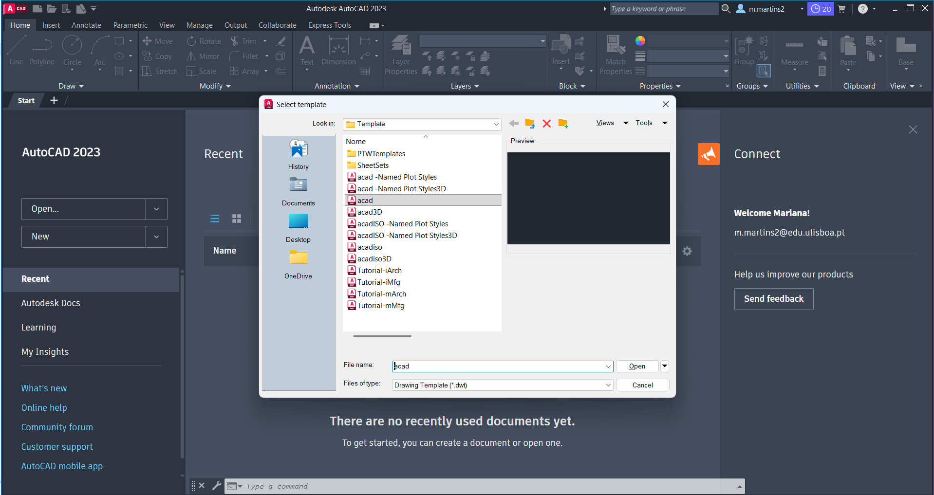Open the dropdown arrow beside Open button in dialog
The height and width of the screenshot is (495, 934).
(x=665, y=366)
